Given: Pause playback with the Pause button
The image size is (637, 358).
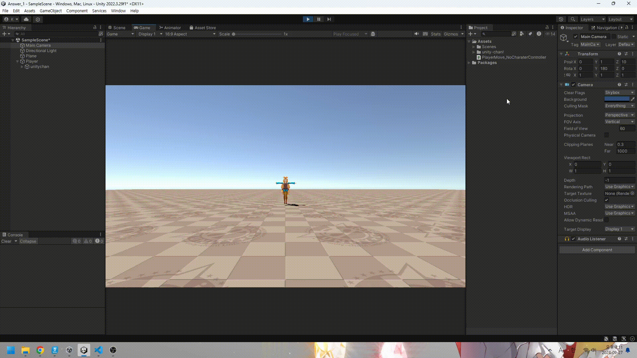Looking at the screenshot, I should coord(318,19).
